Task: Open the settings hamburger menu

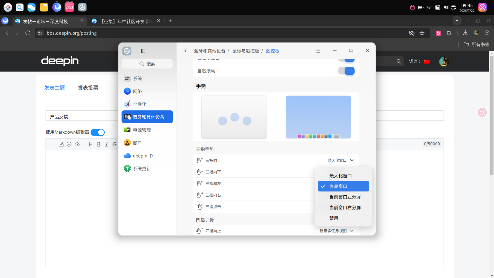Action: [x=318, y=51]
